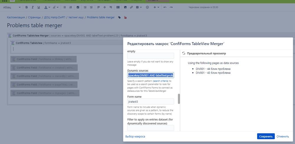Click the Черновик сохранен в 03:30 status
This screenshot has width=295, height=144.
point(203,7)
